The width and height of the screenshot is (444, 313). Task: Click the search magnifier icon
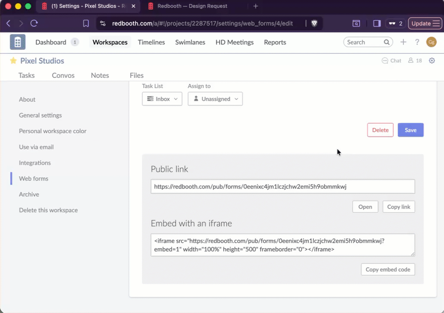click(387, 42)
